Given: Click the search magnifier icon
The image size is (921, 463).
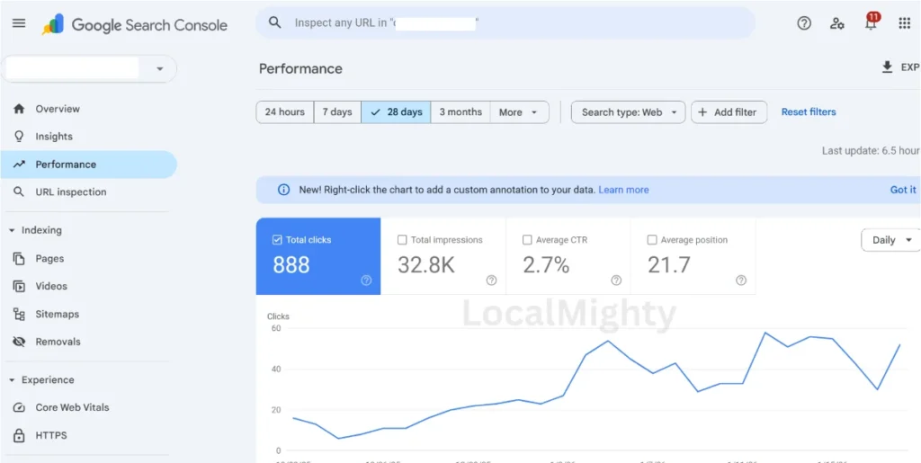Looking at the screenshot, I should pos(274,22).
